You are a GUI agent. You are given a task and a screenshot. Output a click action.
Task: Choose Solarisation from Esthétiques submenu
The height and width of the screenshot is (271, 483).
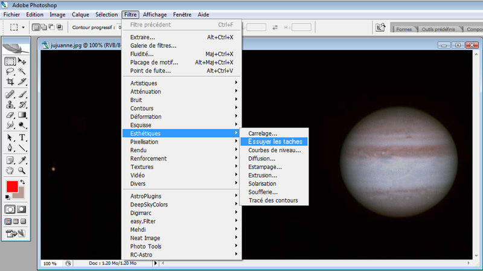coord(274,183)
